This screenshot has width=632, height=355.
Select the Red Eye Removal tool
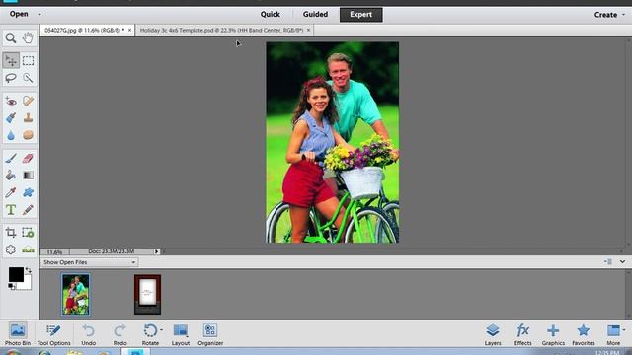click(x=11, y=101)
